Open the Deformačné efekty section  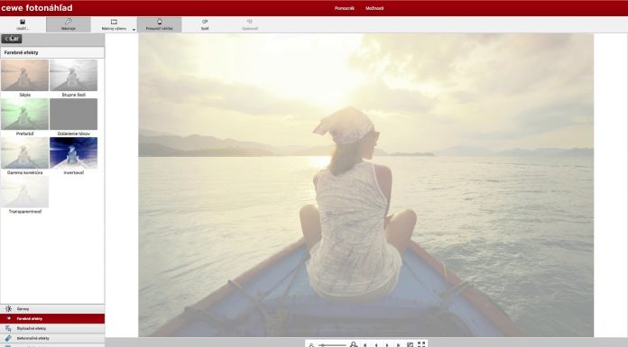tap(52, 338)
